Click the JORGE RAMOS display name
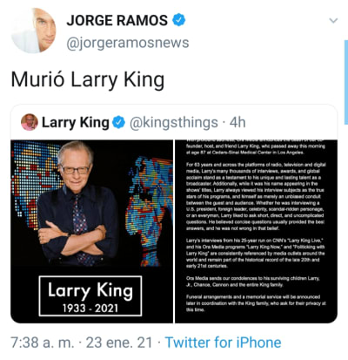348x360 pixels. point(117,20)
